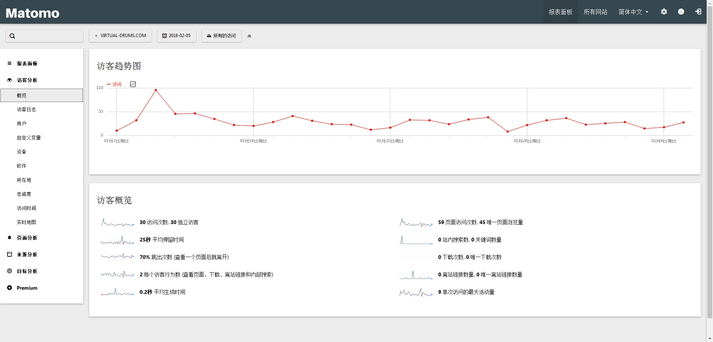Expand the 页面分析 sidebar section

click(x=27, y=238)
